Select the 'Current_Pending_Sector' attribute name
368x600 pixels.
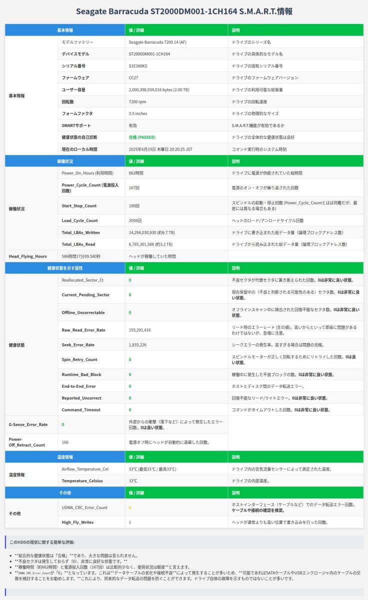coord(86,295)
